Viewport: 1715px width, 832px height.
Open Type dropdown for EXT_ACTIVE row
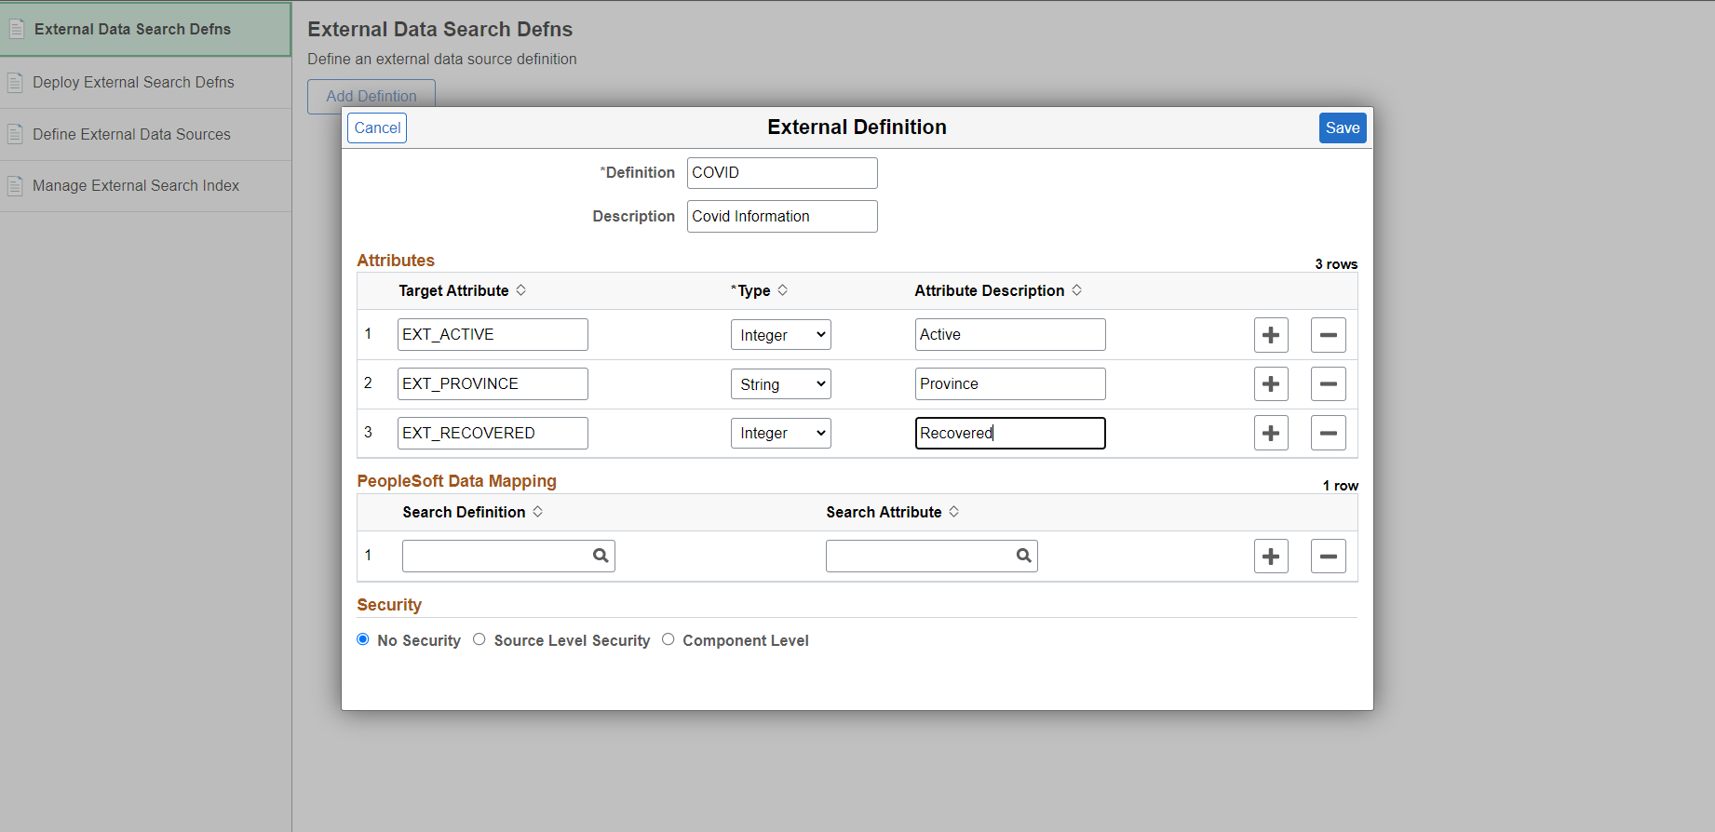(x=780, y=335)
